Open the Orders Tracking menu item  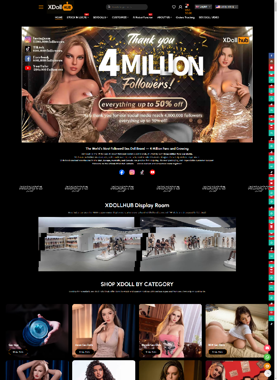tap(185, 17)
